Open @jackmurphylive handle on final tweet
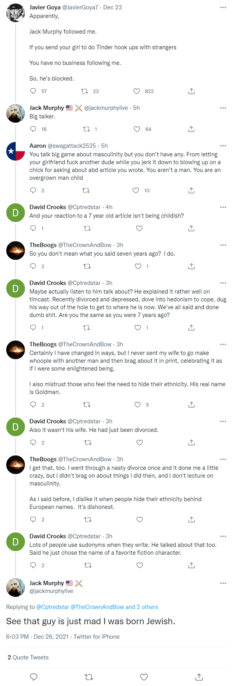Viewport: 233px width, 686px height. tap(51, 591)
